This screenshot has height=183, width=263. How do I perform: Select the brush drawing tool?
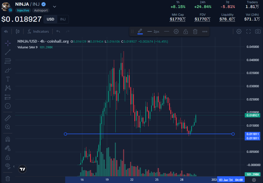pyautogui.click(x=8, y=70)
